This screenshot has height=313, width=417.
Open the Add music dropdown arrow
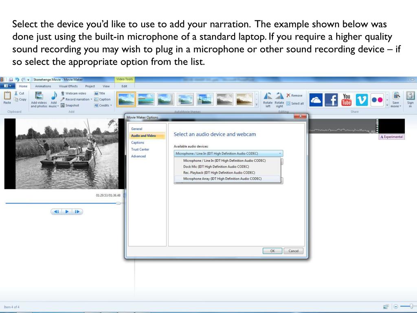pos(58,106)
